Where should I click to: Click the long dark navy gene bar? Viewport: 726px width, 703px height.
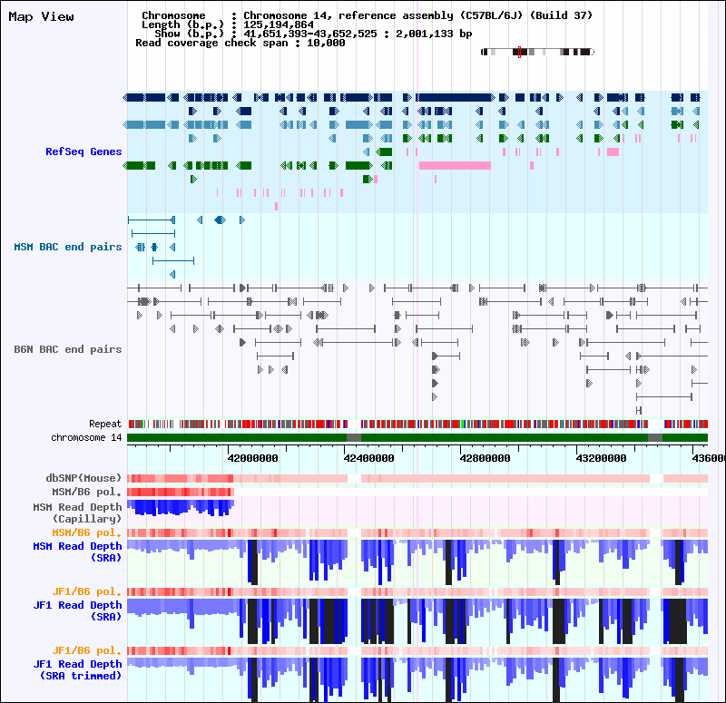[456, 97]
